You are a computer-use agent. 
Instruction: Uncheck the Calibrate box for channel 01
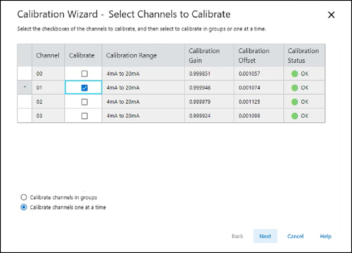point(84,88)
